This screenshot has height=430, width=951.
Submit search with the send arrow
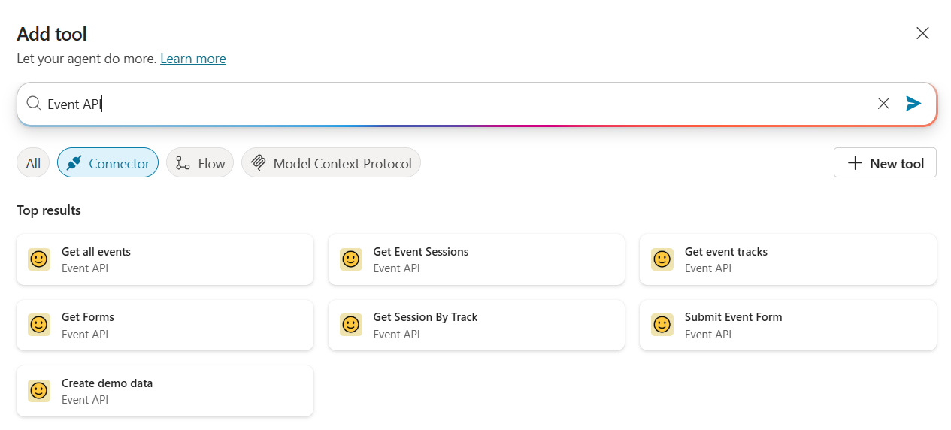click(x=913, y=104)
